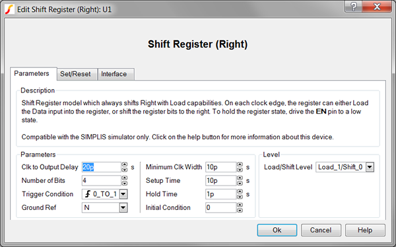Decrease Initial Condition using down arrow
Screen dimensions: 396x247
pos(240,210)
